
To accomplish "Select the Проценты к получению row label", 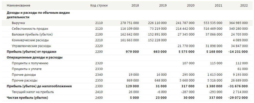I will 30,63.
